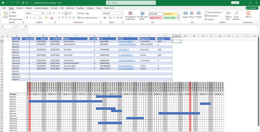Viewport: 260px width, 132px height.
Task: Switch to the Layout di pagina tab
Action: [x=42, y=8]
